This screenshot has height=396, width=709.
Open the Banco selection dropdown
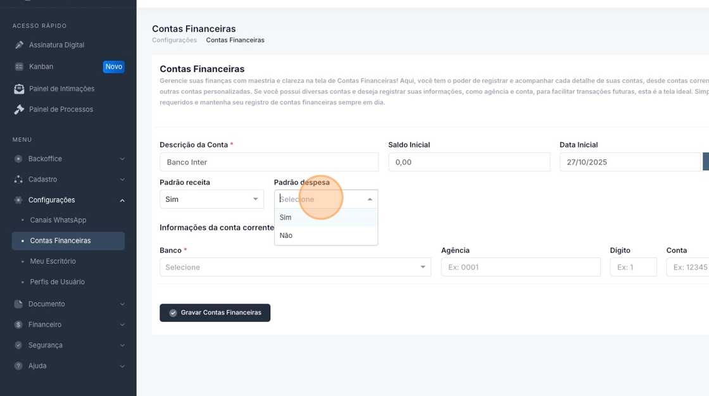pos(295,267)
